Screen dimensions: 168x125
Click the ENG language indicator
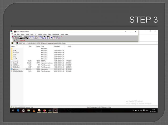(147, 110)
